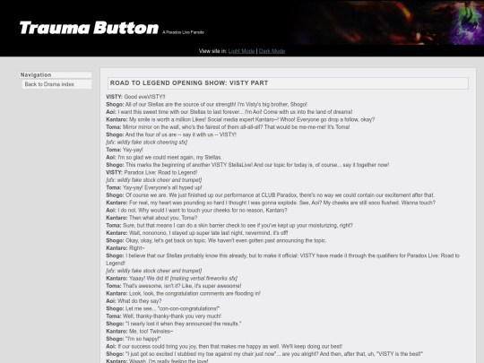This screenshot has width=484, height=363.
Task: Click Aoi's line 'I want this sweet time'
Action: [229, 112]
